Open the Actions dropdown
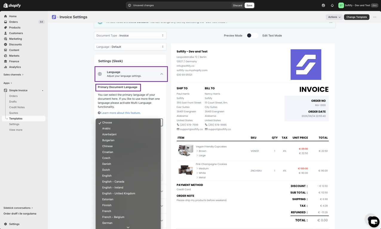This screenshot has height=229, width=381. (x=334, y=17)
